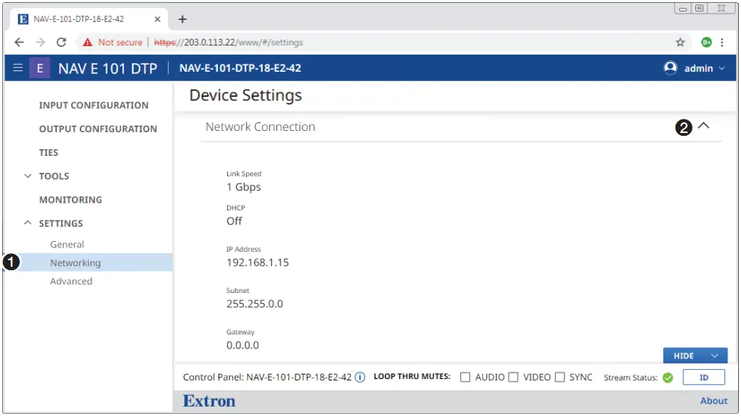Reload the page in the browser
741x416 pixels.
click(x=61, y=43)
